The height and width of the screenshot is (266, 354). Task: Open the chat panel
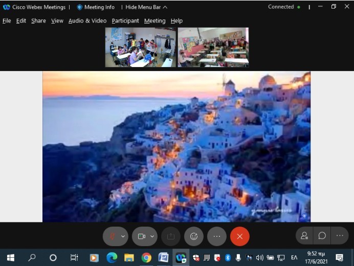[x=322, y=236]
